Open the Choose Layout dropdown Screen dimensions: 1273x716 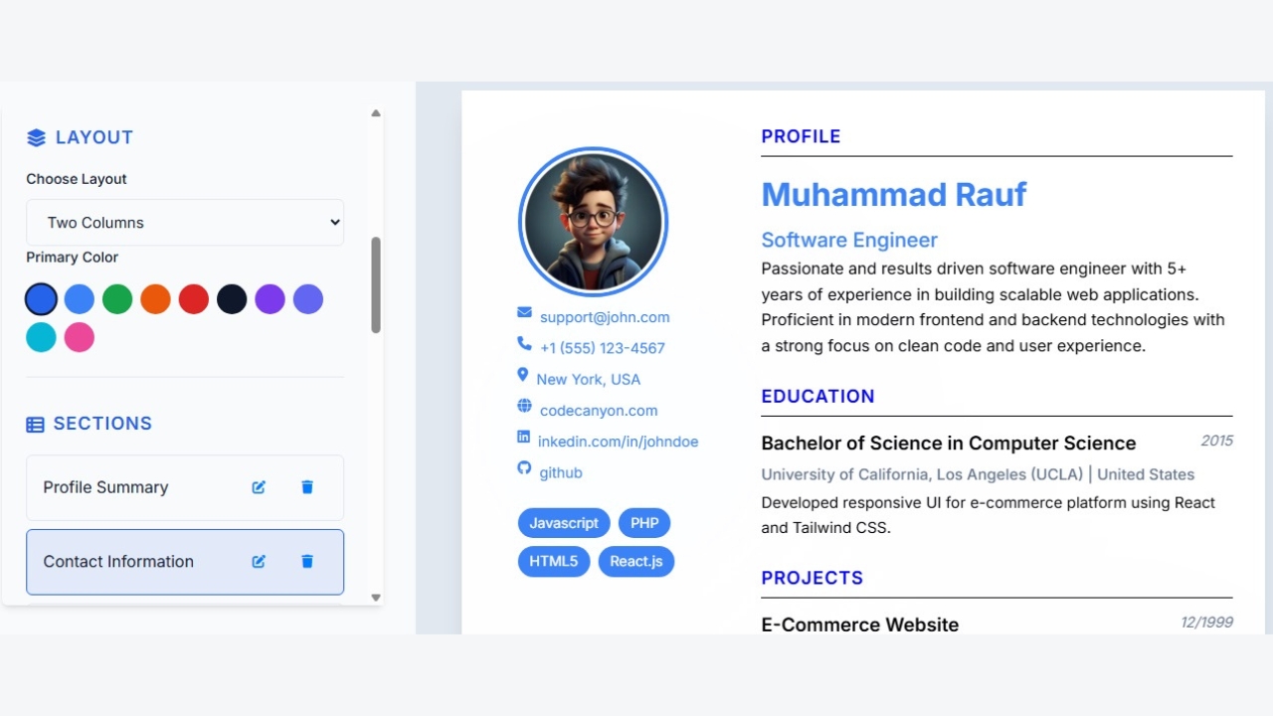[x=185, y=223]
